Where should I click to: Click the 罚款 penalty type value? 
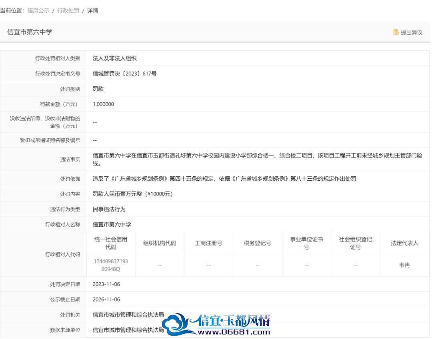[x=98, y=89]
